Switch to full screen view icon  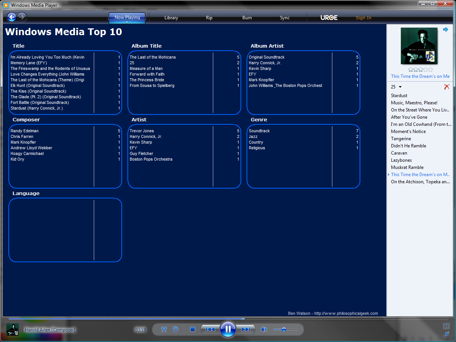tap(446, 326)
